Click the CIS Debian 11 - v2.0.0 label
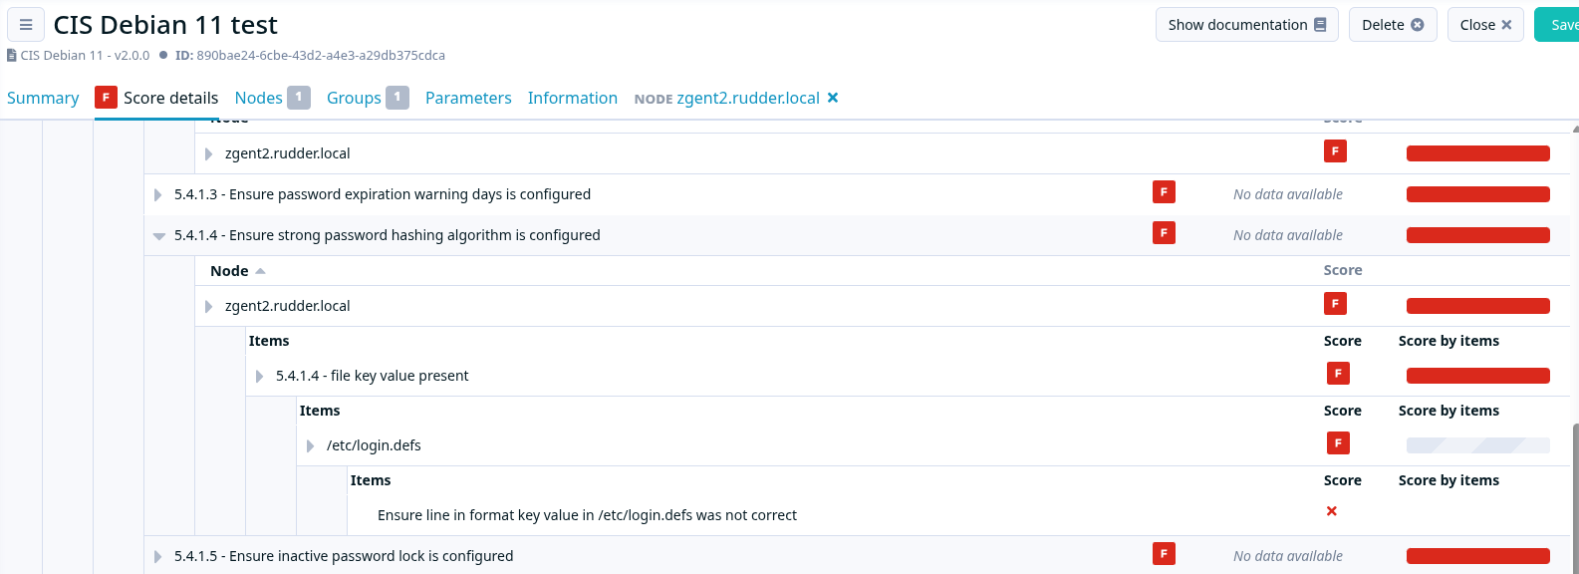This screenshot has width=1579, height=574. pyautogui.click(x=85, y=56)
